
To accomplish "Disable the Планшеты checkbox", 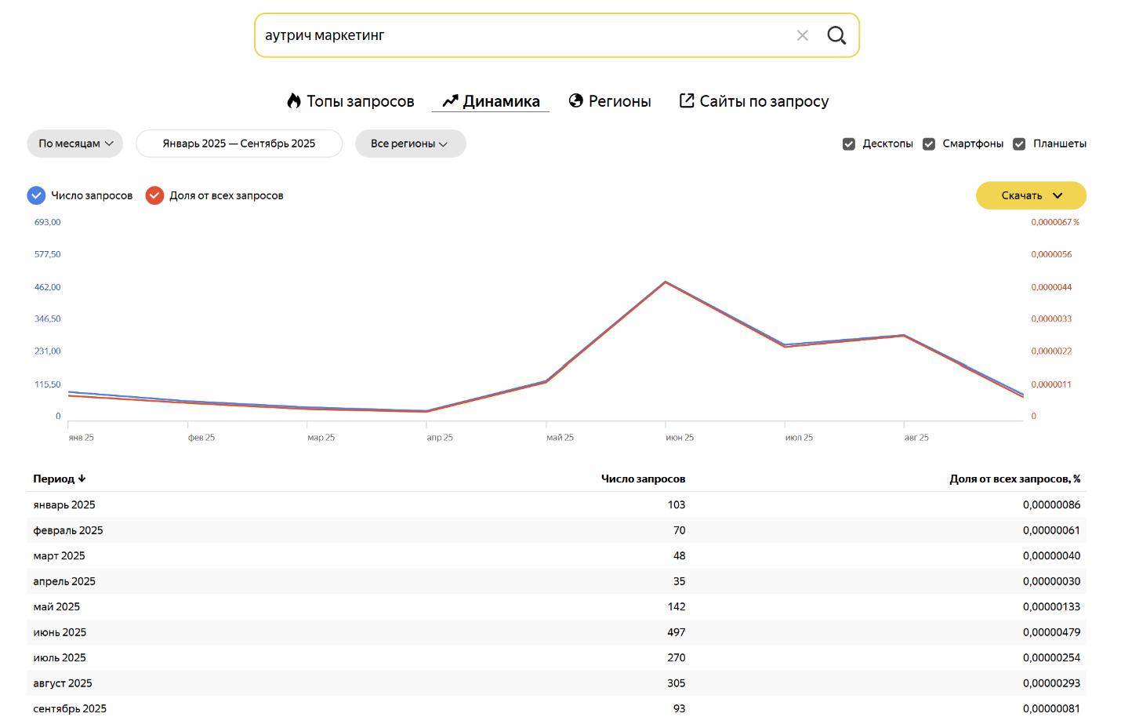I will [1019, 144].
